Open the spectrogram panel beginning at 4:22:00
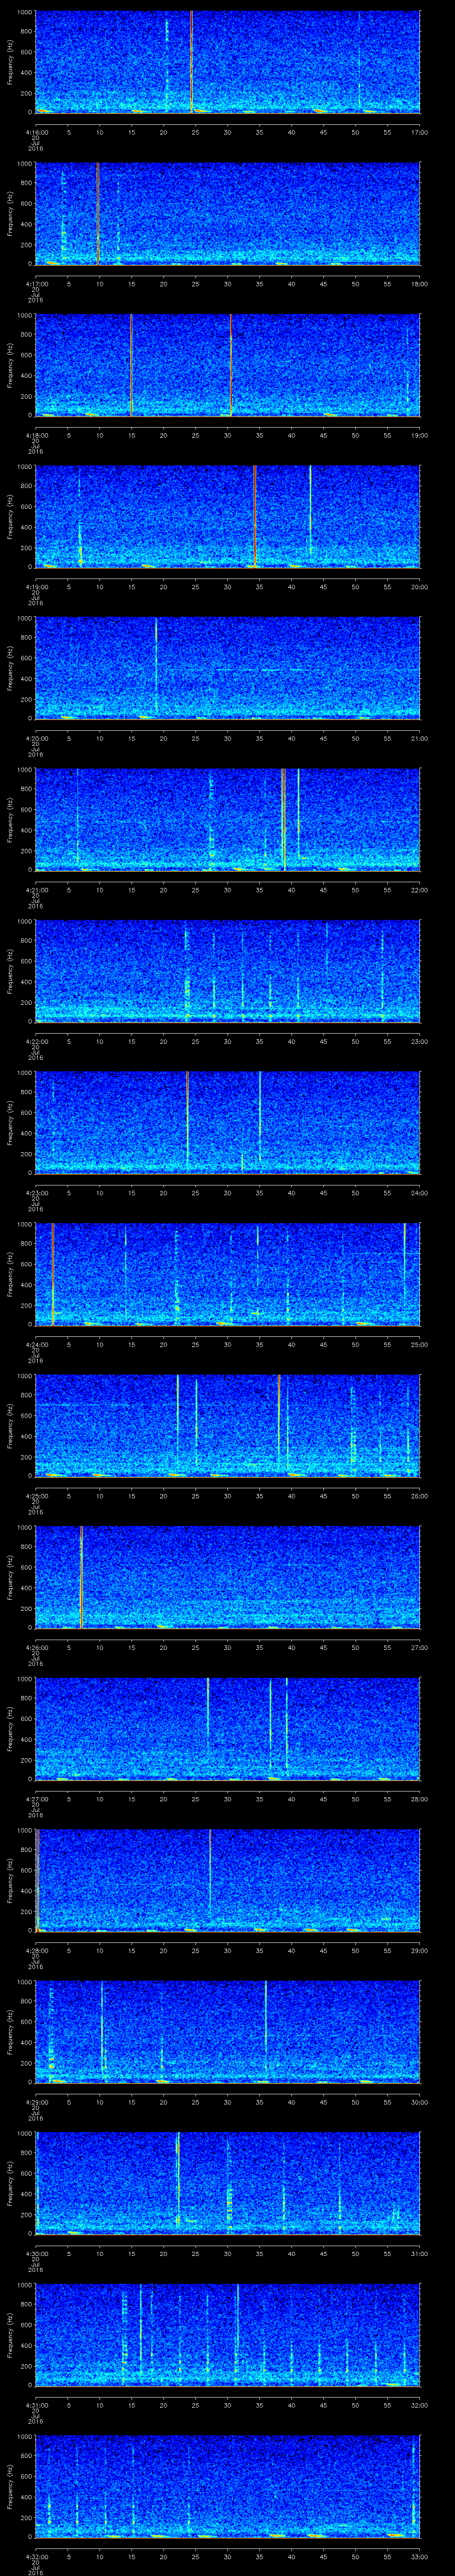The width and height of the screenshot is (455, 2576). pyautogui.click(x=227, y=971)
